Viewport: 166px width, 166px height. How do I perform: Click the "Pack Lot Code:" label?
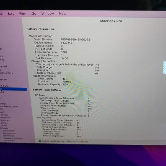pos(44,46)
